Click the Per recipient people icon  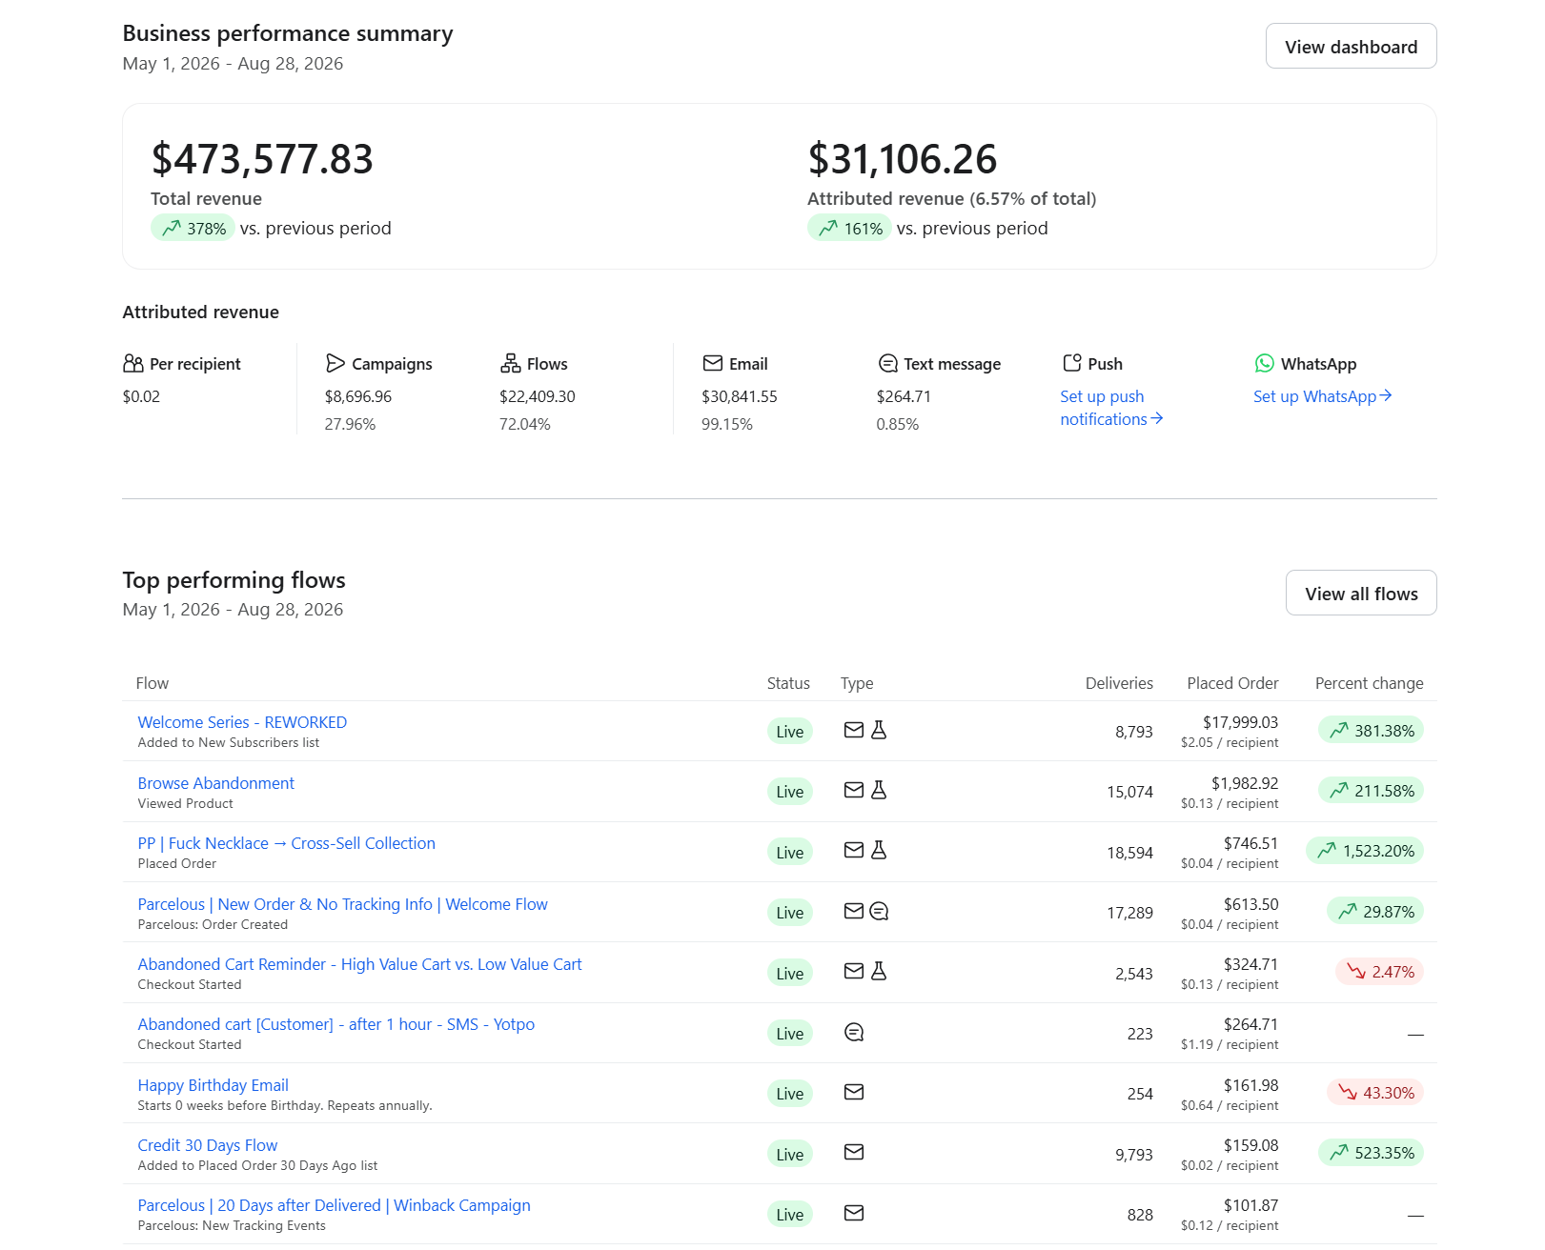(x=133, y=363)
